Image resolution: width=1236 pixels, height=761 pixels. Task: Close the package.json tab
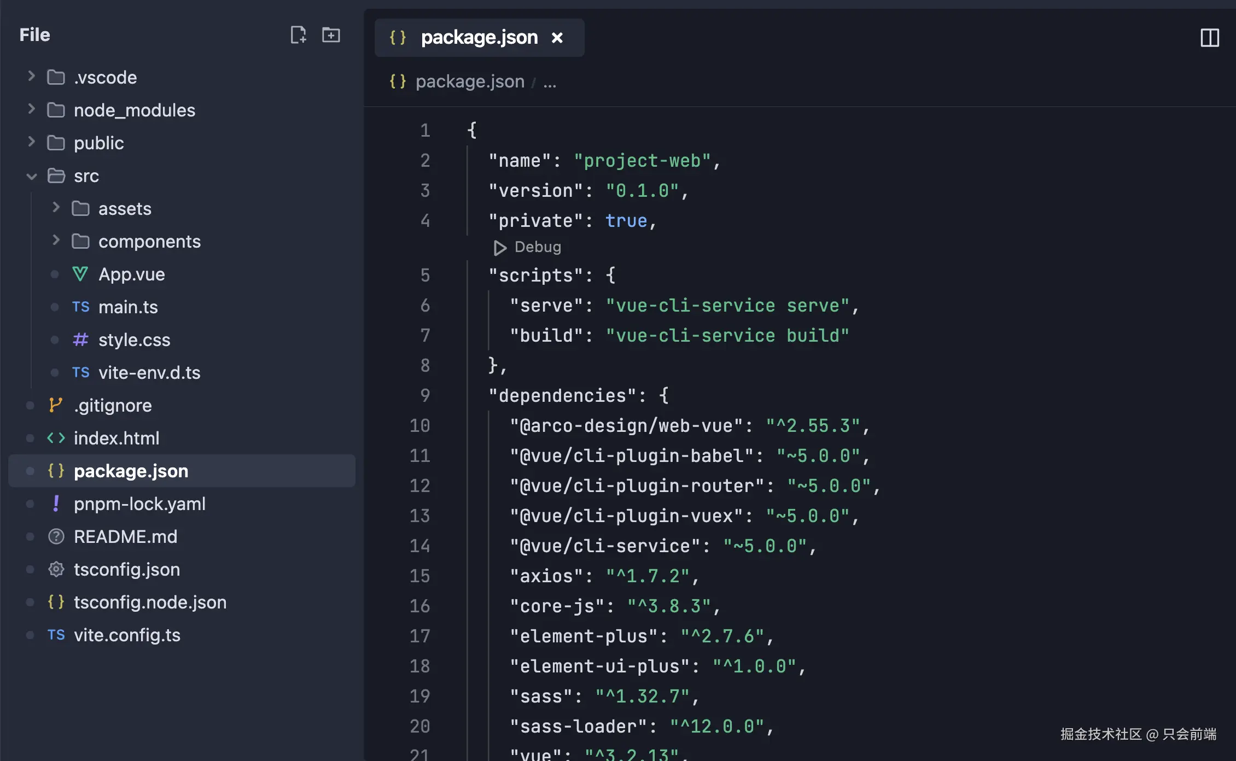click(557, 38)
